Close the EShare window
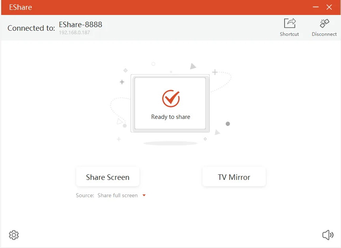 click(x=329, y=7)
